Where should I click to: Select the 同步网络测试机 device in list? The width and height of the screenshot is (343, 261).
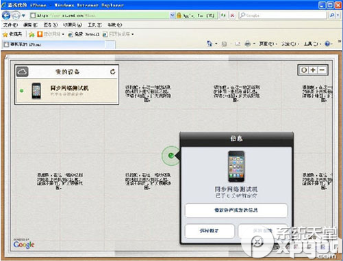tap(66, 91)
